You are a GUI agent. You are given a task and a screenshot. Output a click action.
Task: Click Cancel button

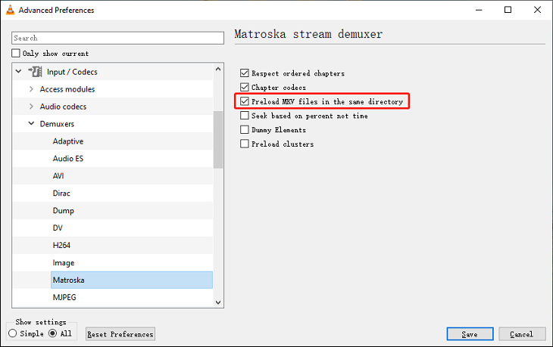[x=522, y=334]
